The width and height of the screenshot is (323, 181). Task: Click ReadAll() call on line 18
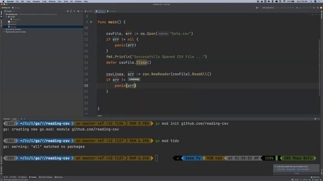point(201,74)
